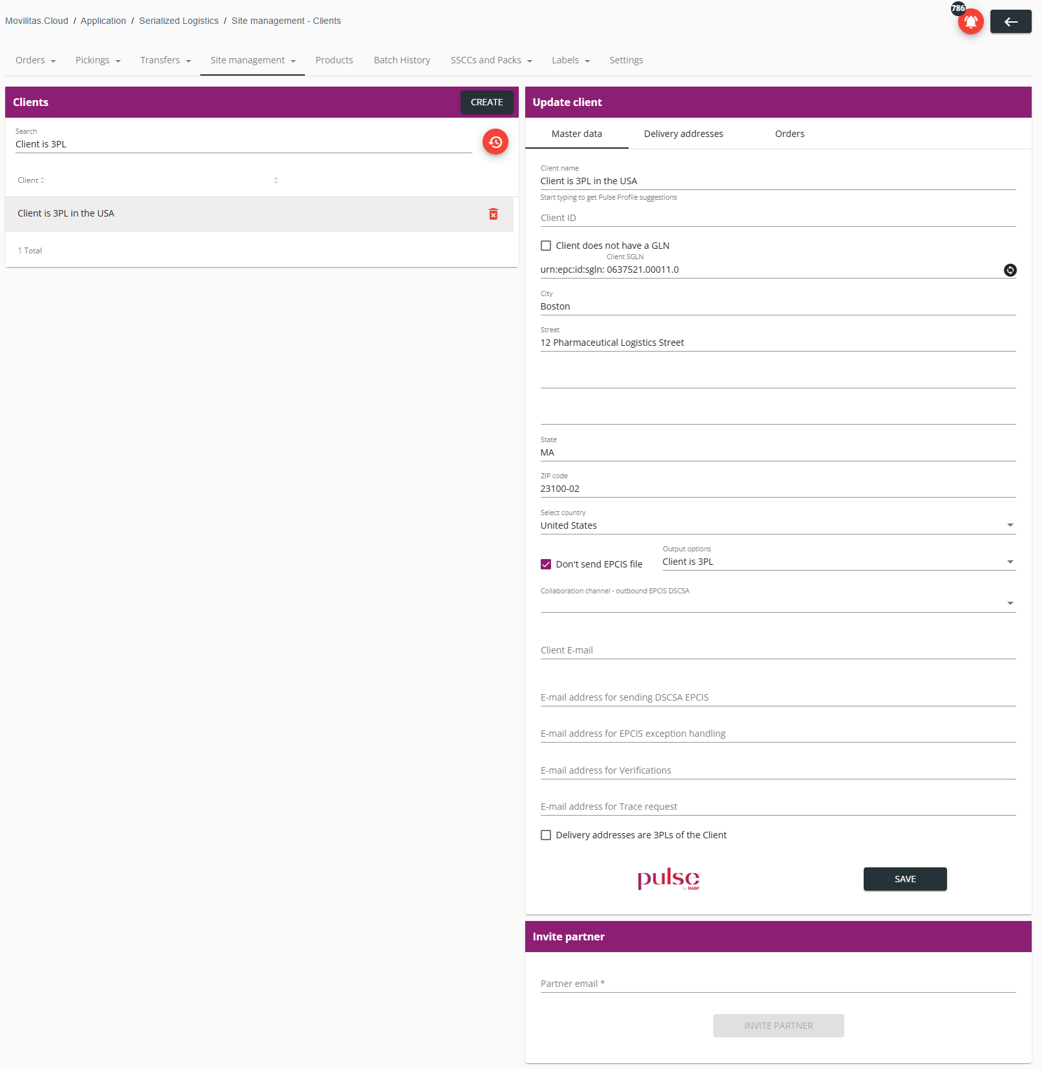Click the ZIP code field
Viewport: 1042px width, 1069px height.
click(778, 489)
